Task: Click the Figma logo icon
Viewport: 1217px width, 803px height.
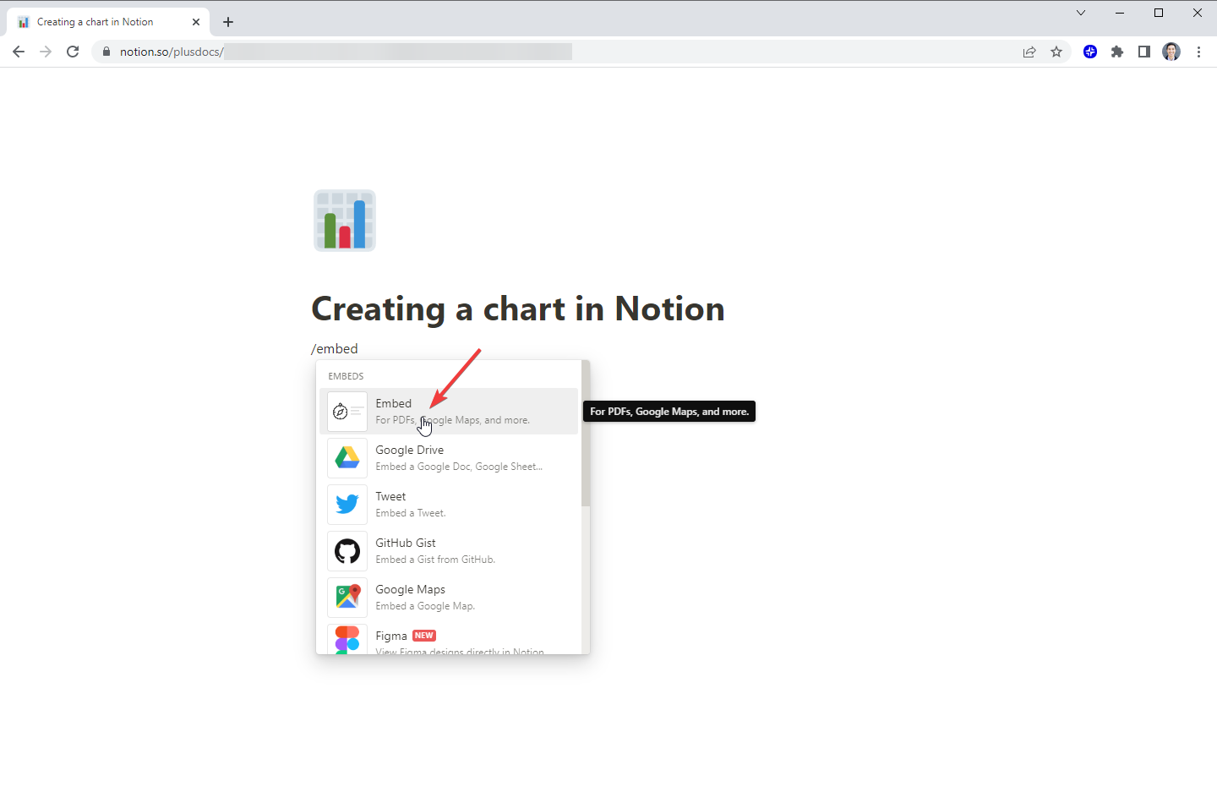Action: coord(347,641)
